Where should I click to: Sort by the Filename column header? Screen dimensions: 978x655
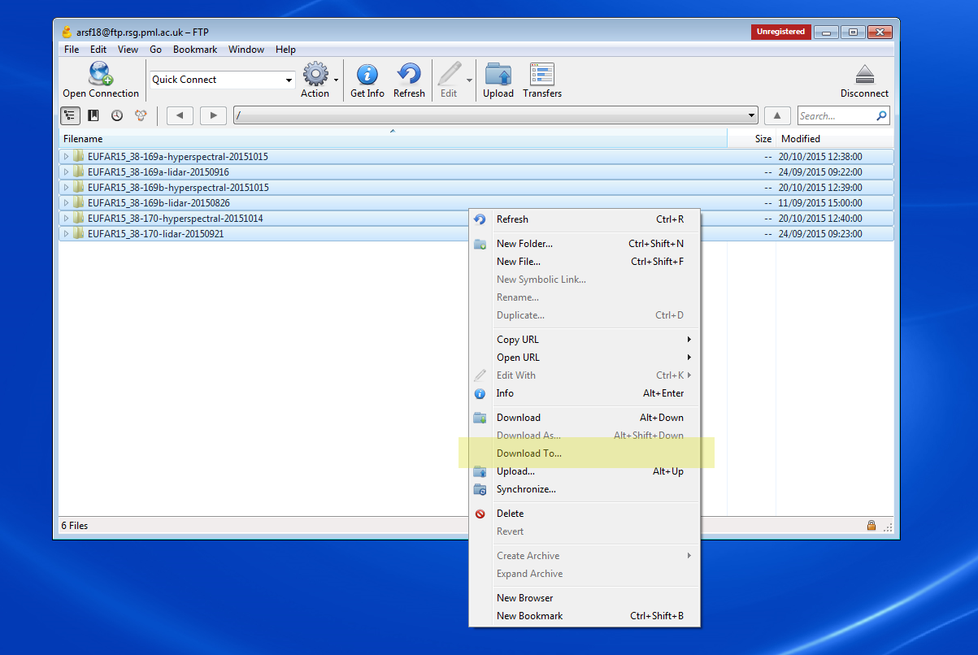click(393, 139)
